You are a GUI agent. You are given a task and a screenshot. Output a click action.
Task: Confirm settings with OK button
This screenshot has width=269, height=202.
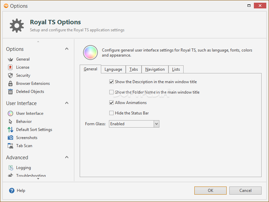pos(210,191)
